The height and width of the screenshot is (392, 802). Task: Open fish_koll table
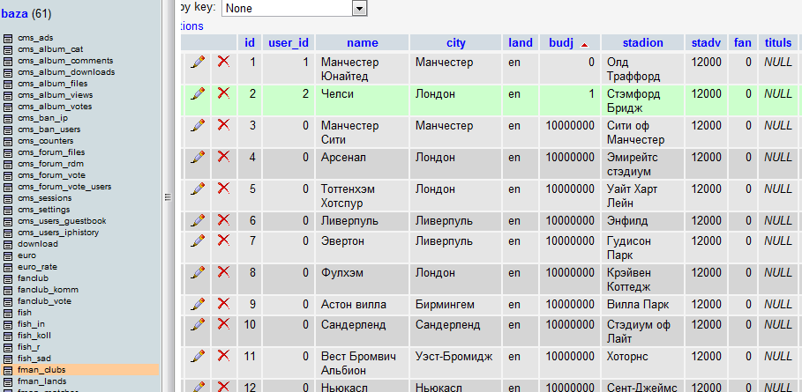tap(34, 336)
